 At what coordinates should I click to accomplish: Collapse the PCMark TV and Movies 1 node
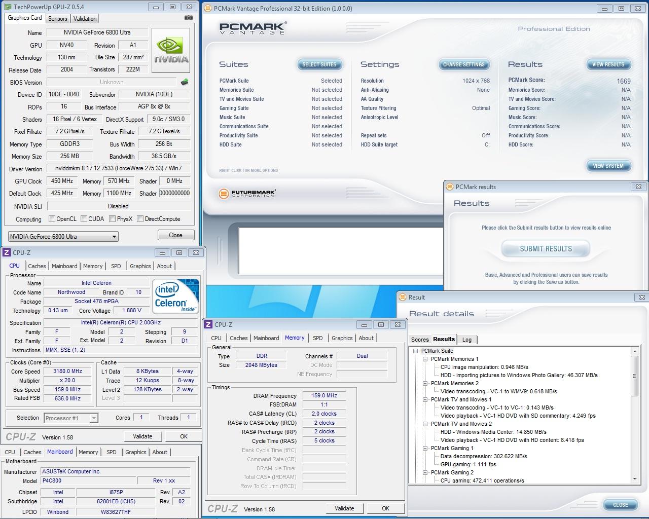(425, 399)
